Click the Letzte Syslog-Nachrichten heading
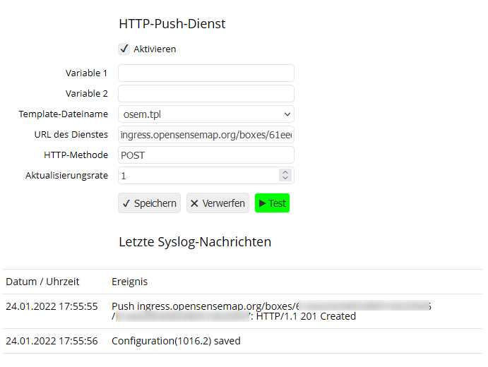Screen dimensions: 488x367 [x=195, y=242]
